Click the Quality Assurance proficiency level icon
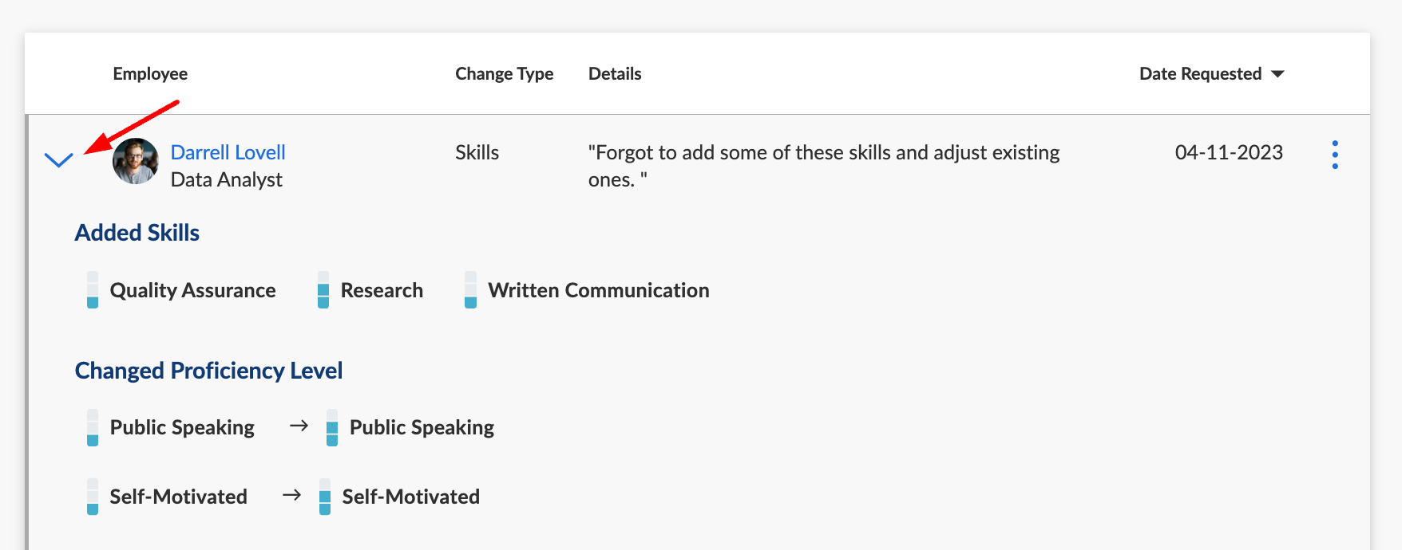The height and width of the screenshot is (550, 1402). [93, 290]
